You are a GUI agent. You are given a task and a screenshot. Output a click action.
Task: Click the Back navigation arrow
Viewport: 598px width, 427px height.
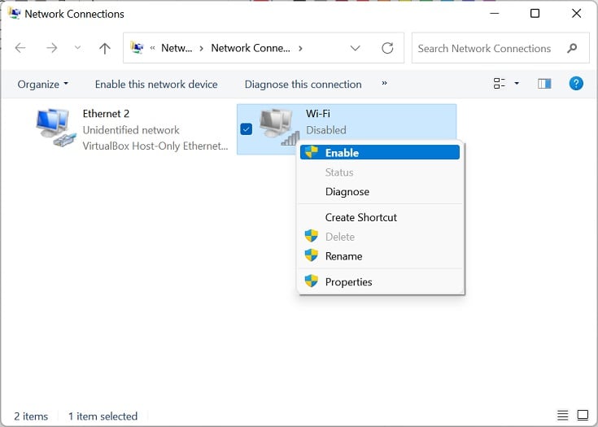20,48
